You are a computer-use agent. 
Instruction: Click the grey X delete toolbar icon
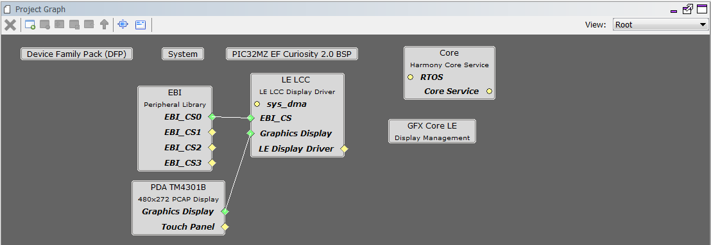10,25
